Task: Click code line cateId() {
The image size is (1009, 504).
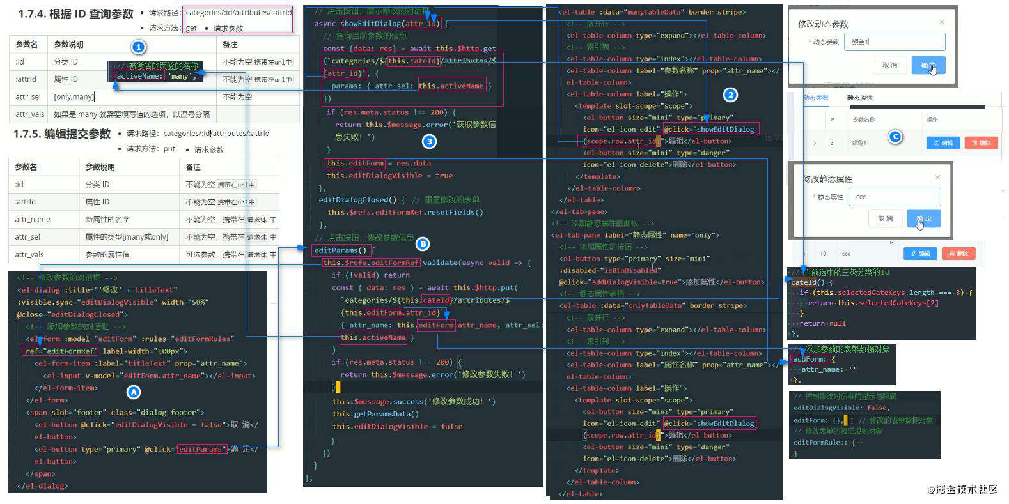Action: [x=812, y=282]
